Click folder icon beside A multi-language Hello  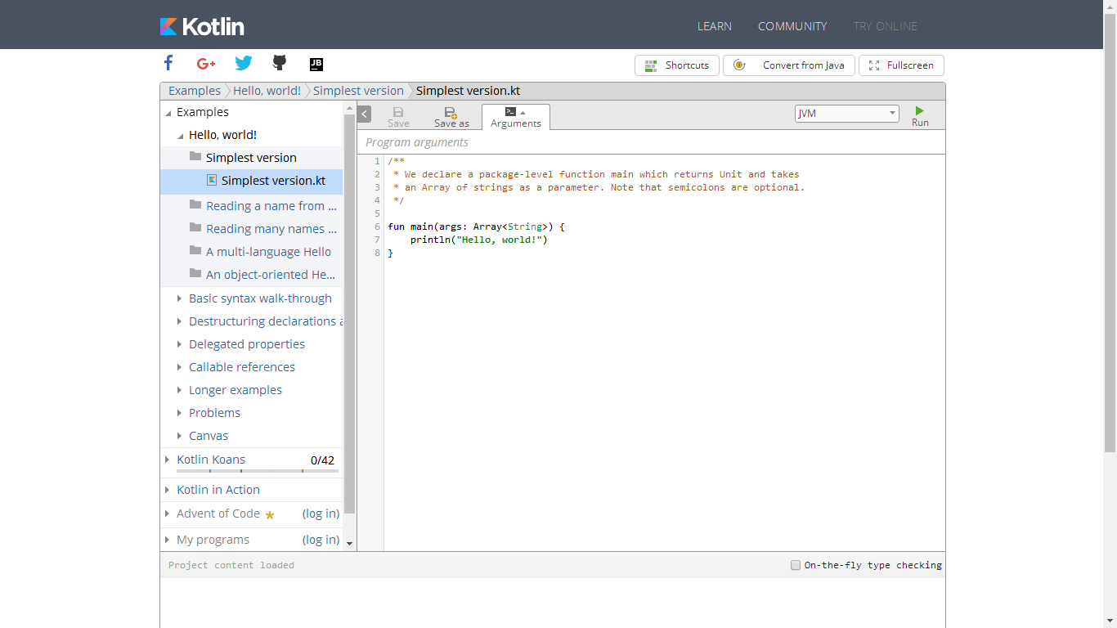point(195,250)
